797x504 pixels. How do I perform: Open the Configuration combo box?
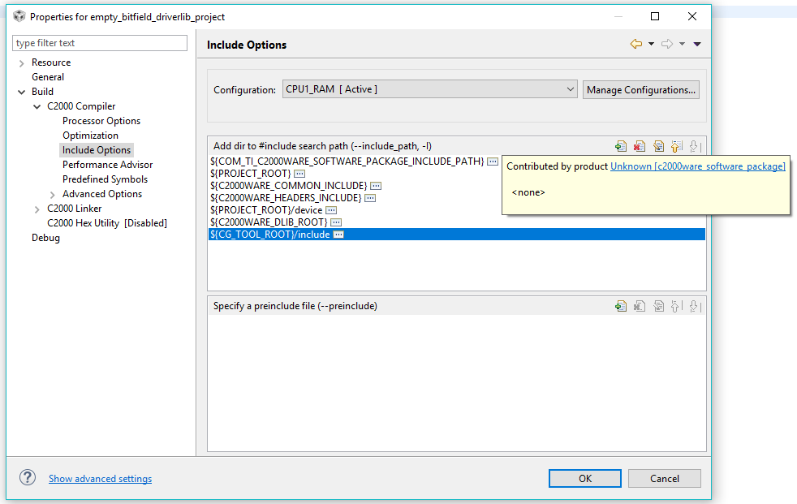[429, 89]
